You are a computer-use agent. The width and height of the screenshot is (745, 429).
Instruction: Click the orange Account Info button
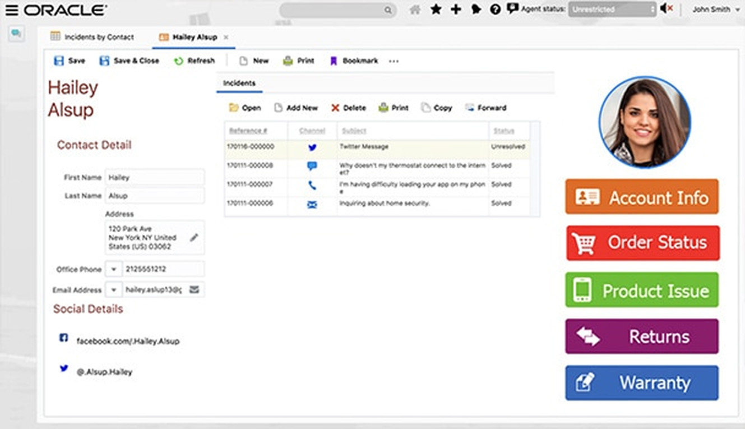(641, 197)
